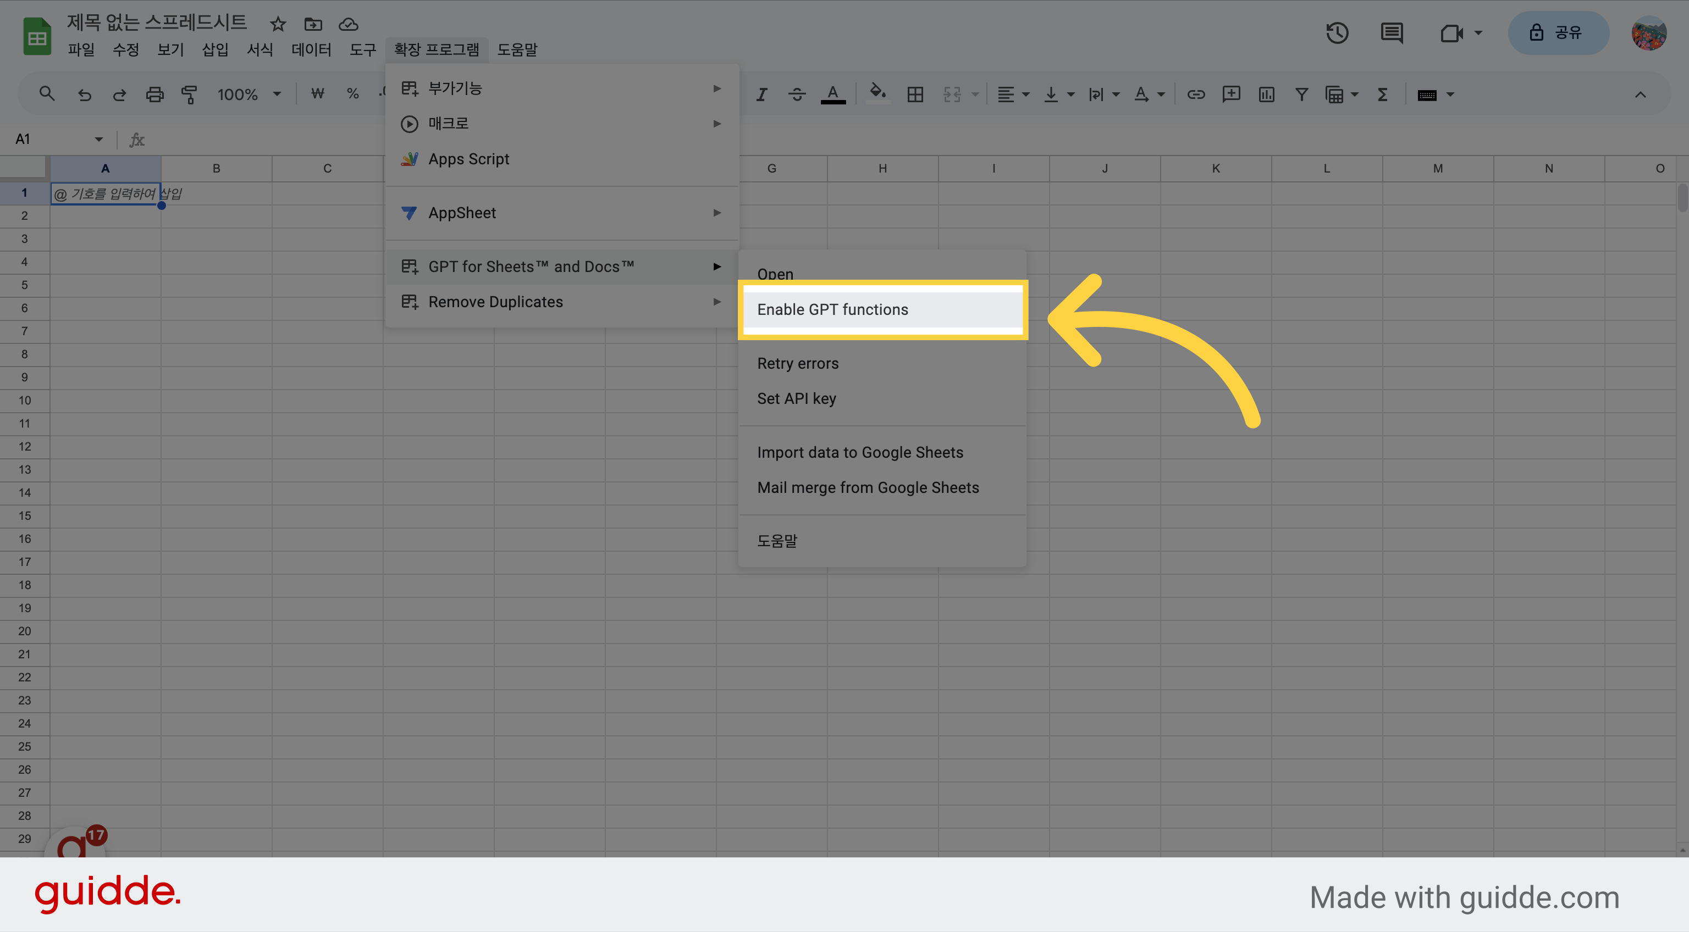
Task: Click the move to folder icon
Action: point(313,24)
